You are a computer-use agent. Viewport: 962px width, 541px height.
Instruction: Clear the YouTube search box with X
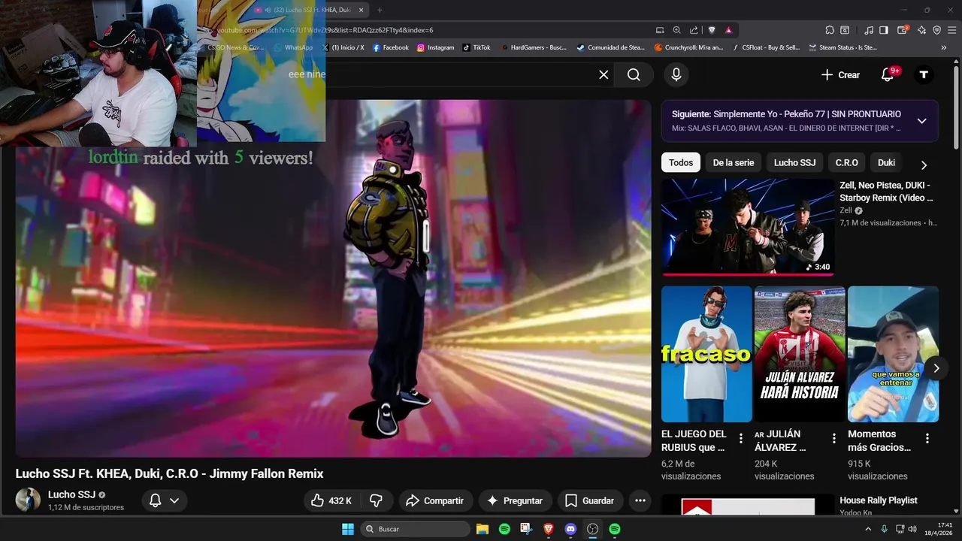tap(604, 74)
